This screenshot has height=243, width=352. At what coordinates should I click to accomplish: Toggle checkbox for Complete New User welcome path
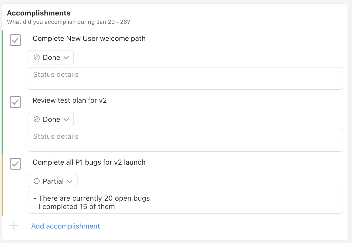click(15, 40)
